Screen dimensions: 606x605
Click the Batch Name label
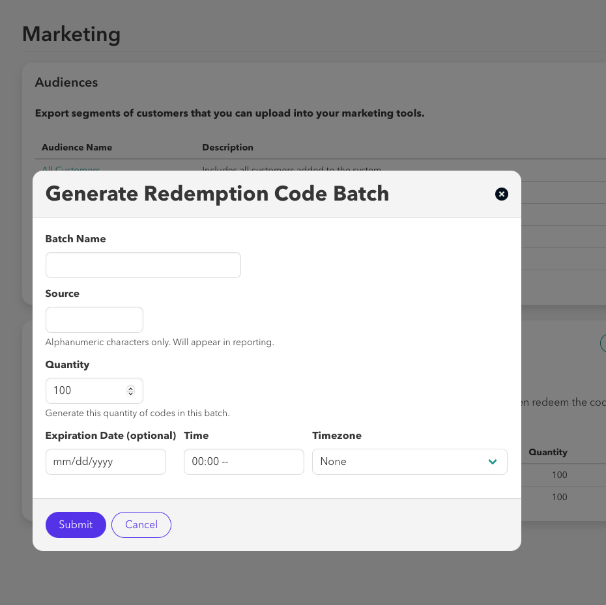click(76, 239)
